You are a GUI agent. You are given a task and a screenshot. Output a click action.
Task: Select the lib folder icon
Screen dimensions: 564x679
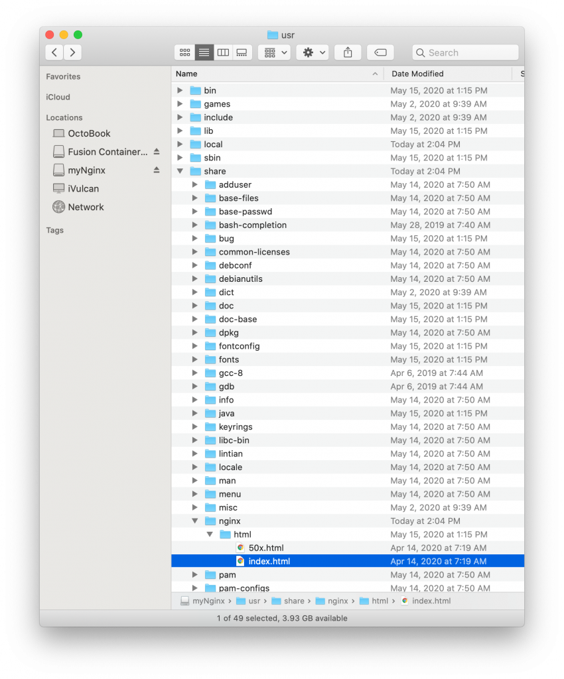[196, 131]
